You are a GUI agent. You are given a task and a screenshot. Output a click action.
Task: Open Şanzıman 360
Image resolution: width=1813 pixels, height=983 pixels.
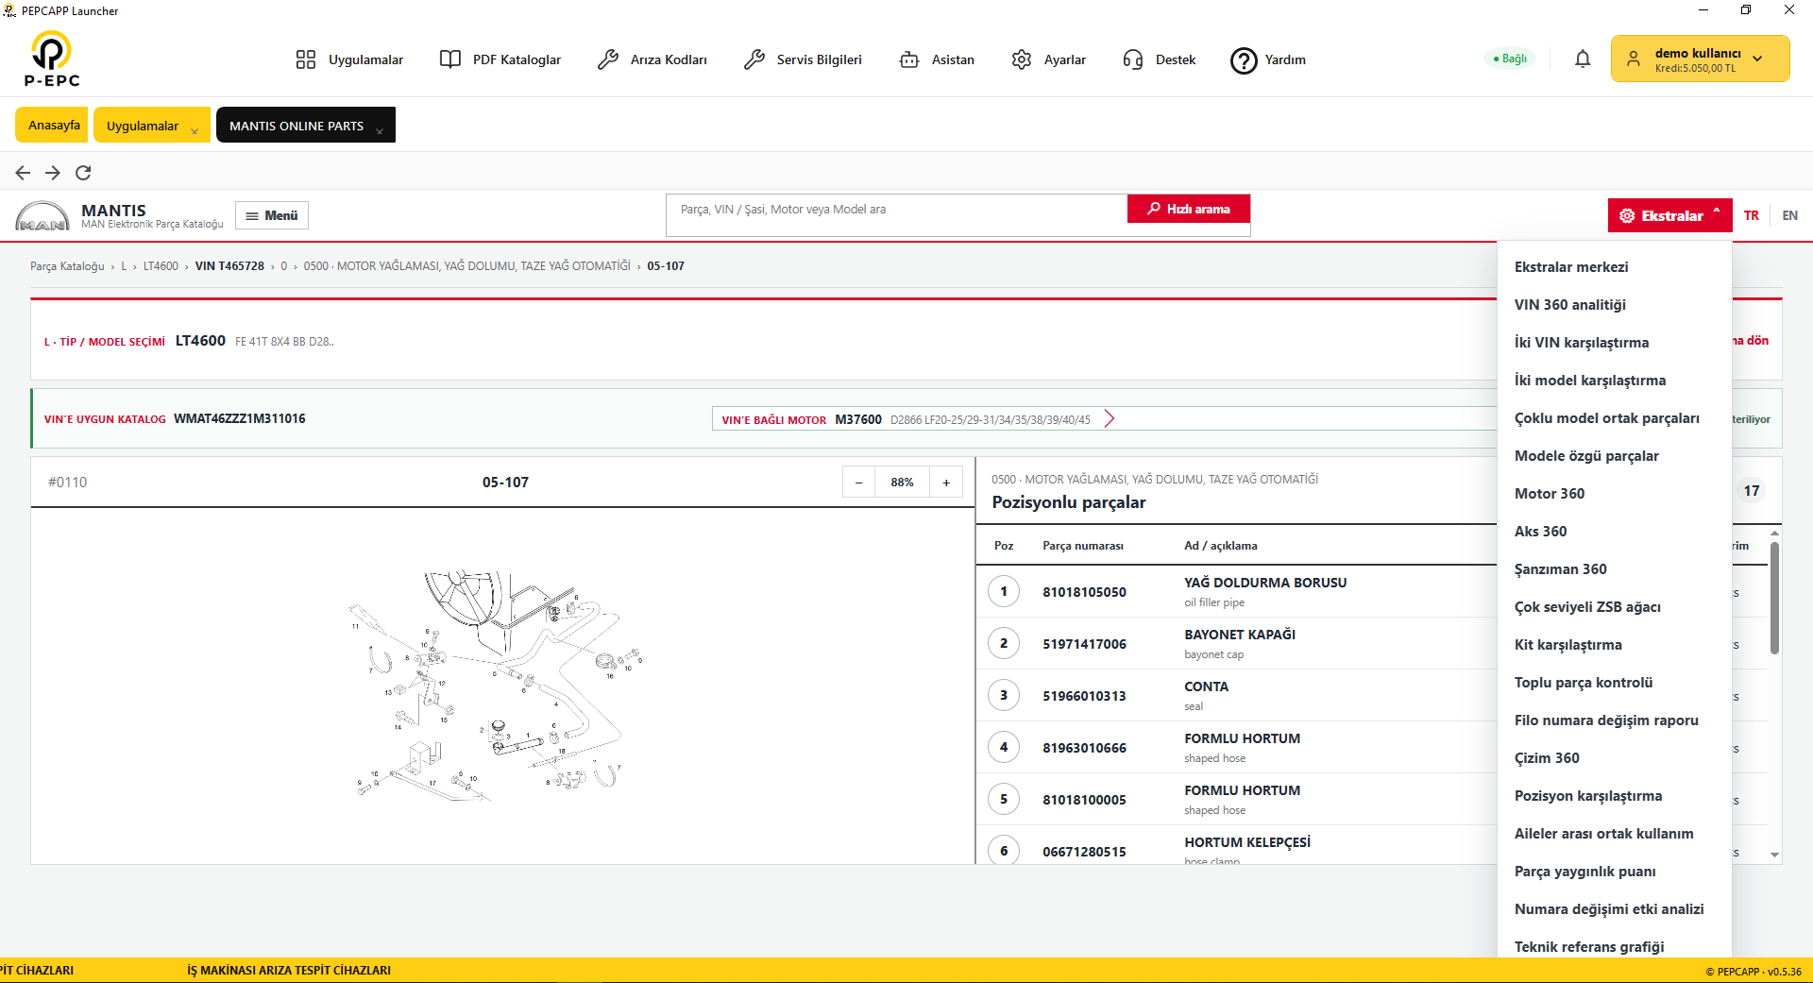(x=1614, y=569)
